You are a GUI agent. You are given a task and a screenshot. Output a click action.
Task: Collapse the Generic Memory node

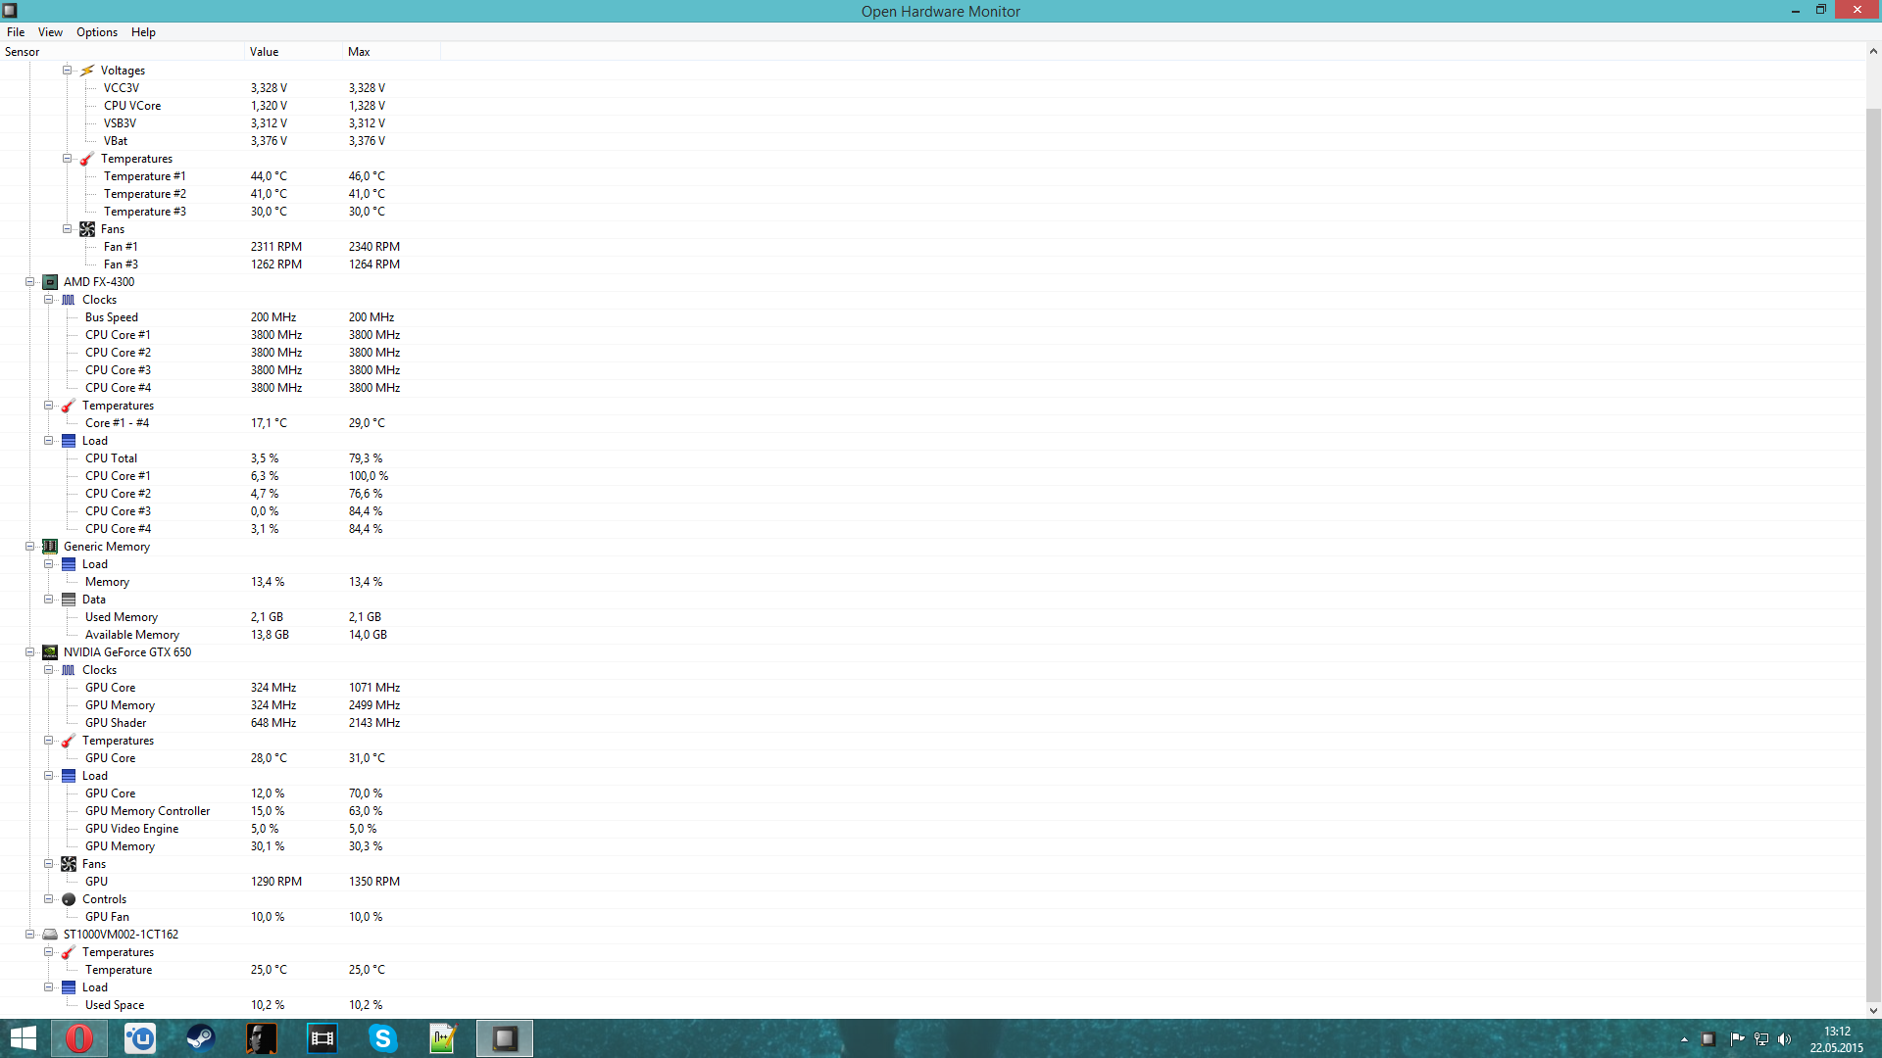30,547
